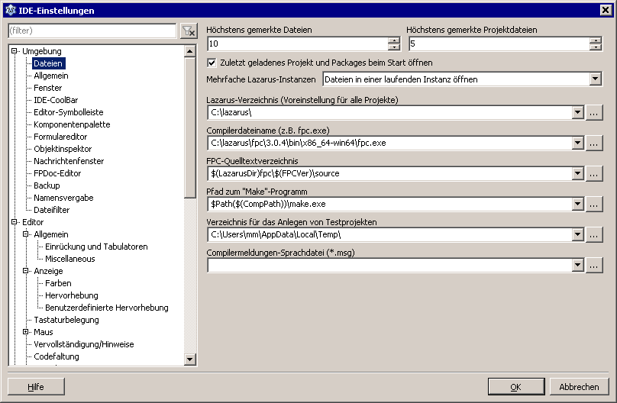Browse for the compiler messages language file

pyautogui.click(x=595, y=265)
